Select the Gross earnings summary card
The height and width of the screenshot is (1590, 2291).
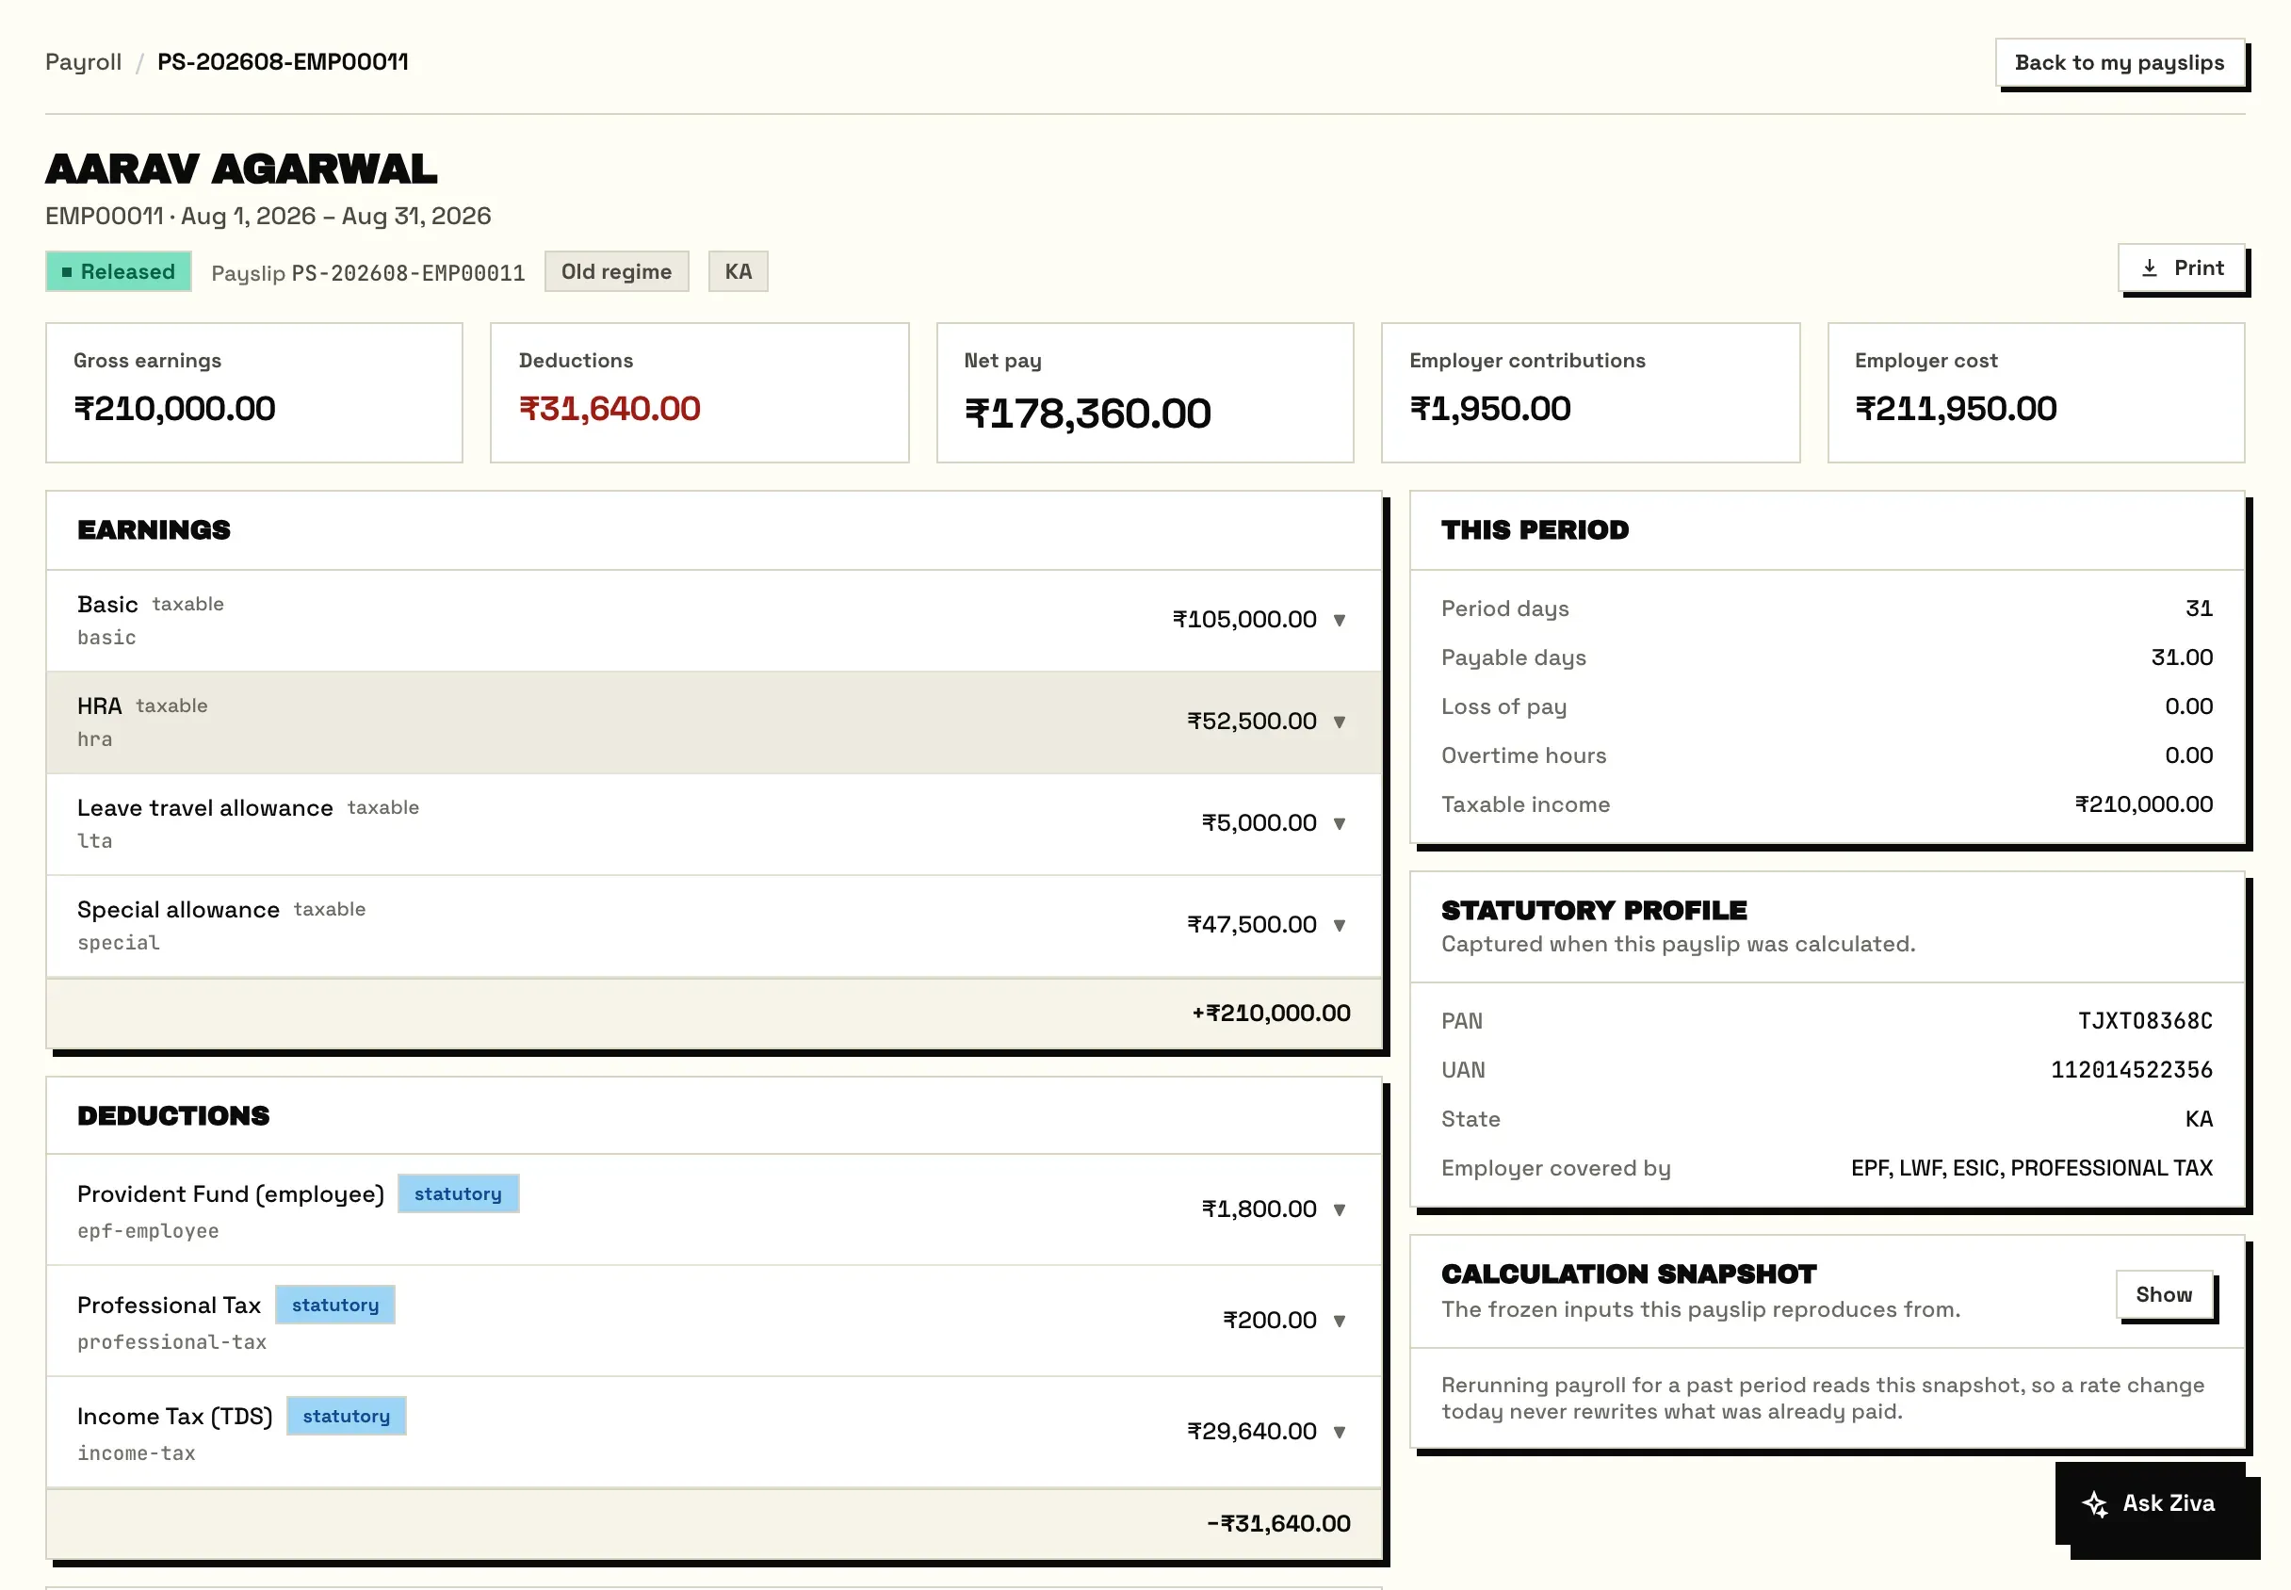[x=254, y=393]
